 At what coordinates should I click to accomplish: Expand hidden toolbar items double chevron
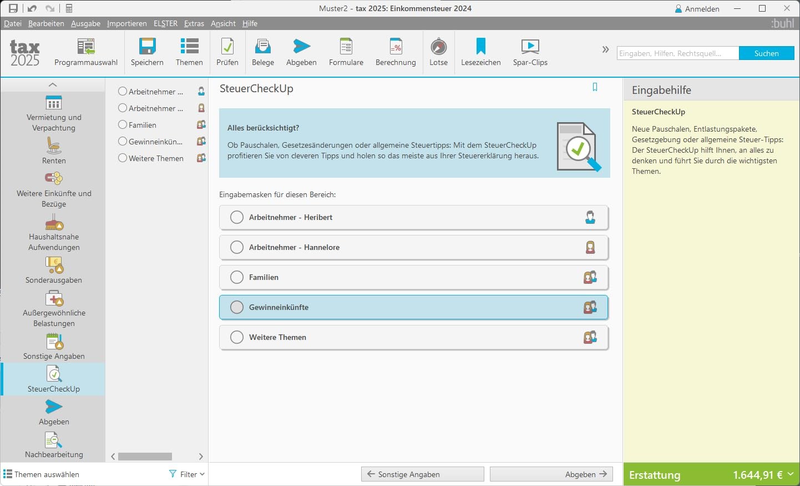605,49
